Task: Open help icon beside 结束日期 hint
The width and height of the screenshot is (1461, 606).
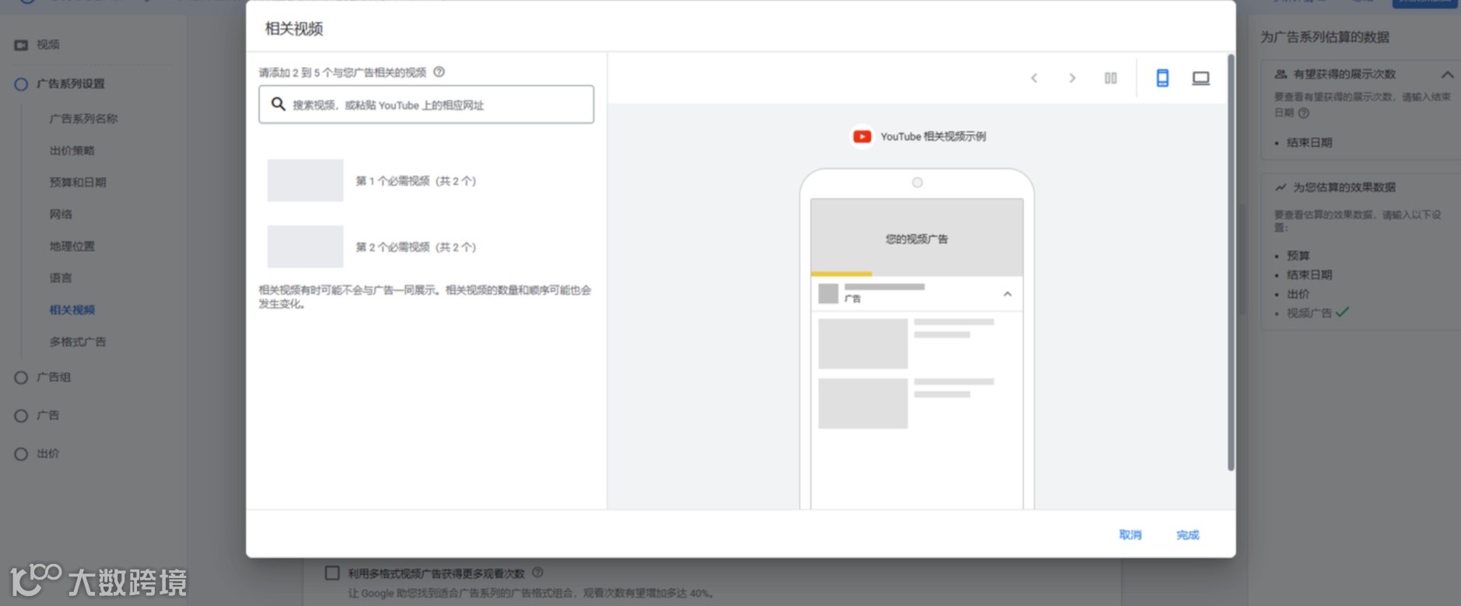Action: (1304, 113)
